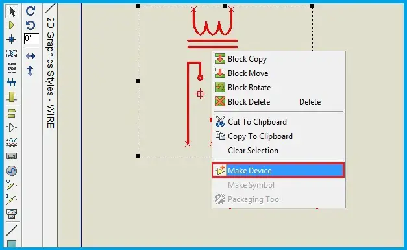Toggle the vertical Y-Mirror button

pos(31,71)
